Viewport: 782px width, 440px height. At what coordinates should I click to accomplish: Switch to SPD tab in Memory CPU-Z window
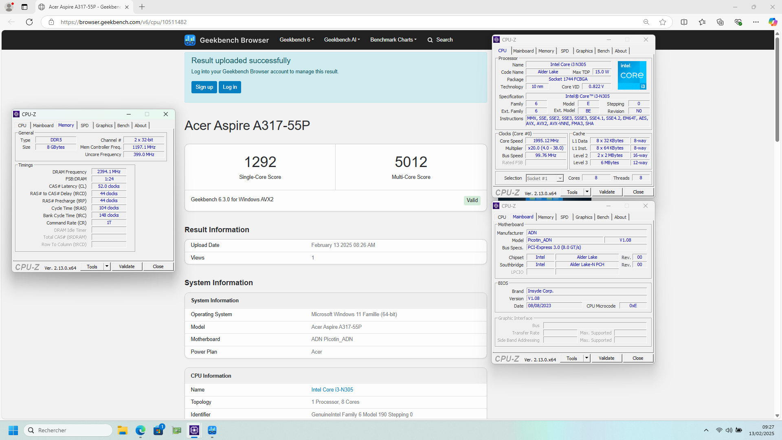tap(85, 125)
